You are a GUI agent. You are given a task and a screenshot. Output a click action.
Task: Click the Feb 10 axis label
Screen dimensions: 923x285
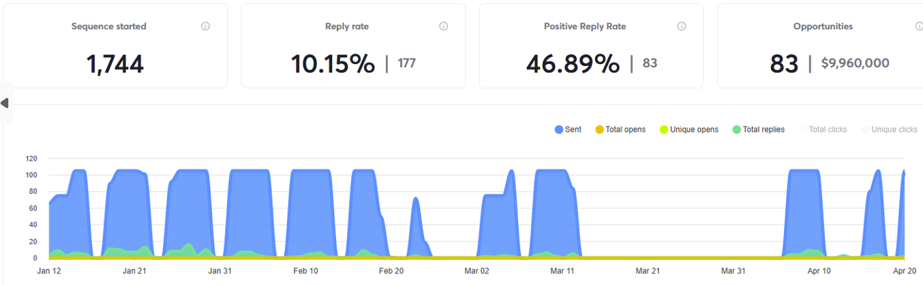[305, 270]
